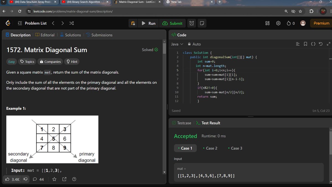Bookmark this page with star icon
332x187 pixels.
coord(300,11)
